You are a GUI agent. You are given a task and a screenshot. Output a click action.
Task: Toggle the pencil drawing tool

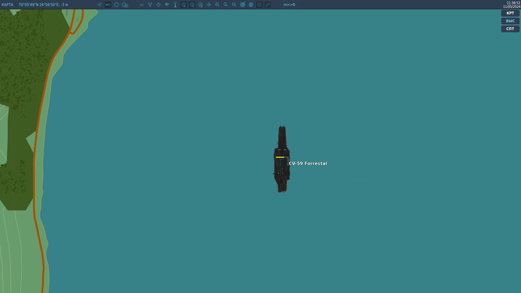(268, 5)
